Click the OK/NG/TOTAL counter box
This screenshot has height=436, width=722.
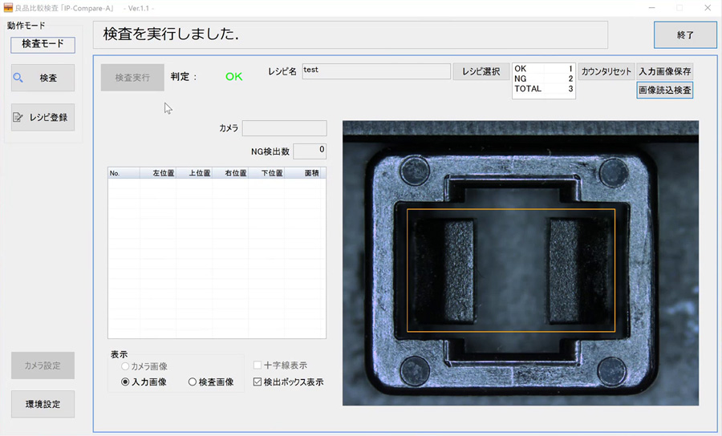coord(543,80)
